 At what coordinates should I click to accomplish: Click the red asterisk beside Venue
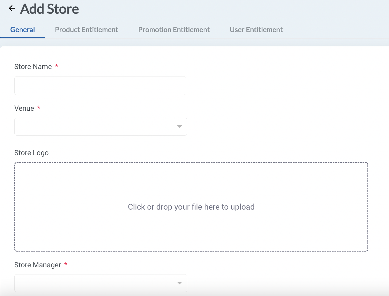coord(39,108)
